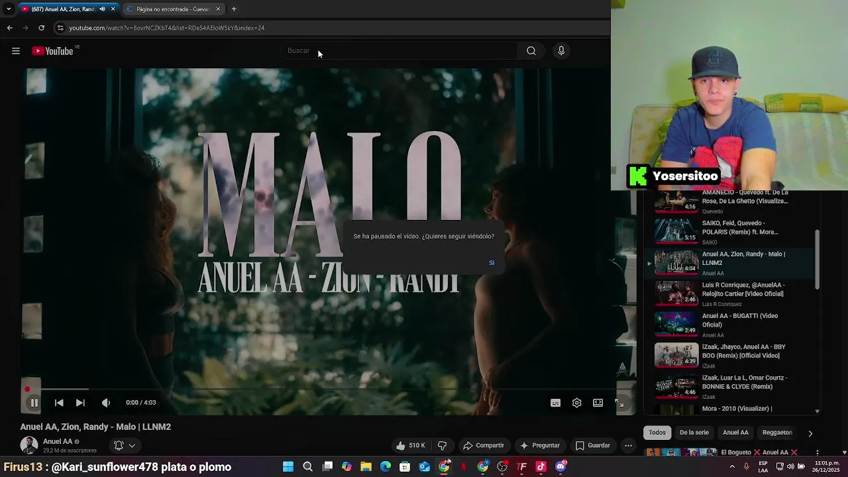This screenshot has width=848, height=477.
Task: Open the clock showing 11:01 p.m.
Action: tap(827, 466)
